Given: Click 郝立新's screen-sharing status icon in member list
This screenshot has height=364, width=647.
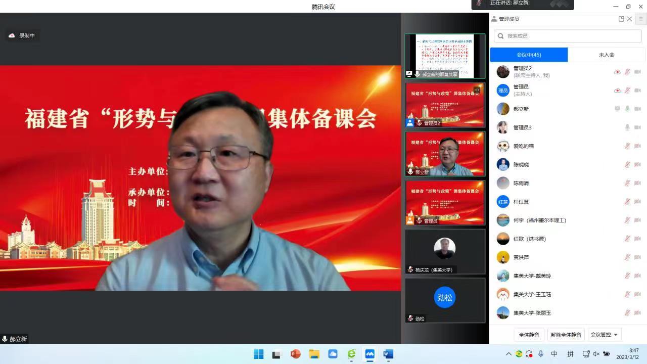Looking at the screenshot, I should point(617,108).
